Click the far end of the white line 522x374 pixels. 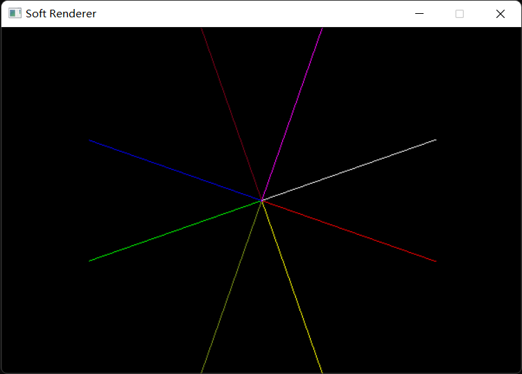click(x=435, y=140)
